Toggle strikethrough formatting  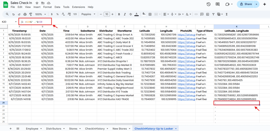(x=131, y=14)
